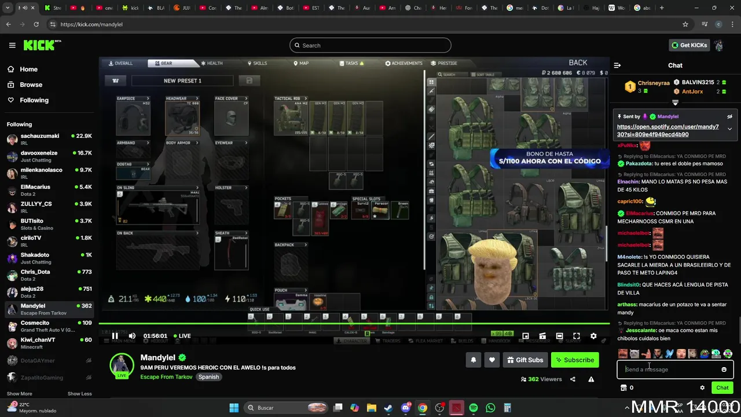
Task: Focus the Kick search box
Action: (x=370, y=45)
